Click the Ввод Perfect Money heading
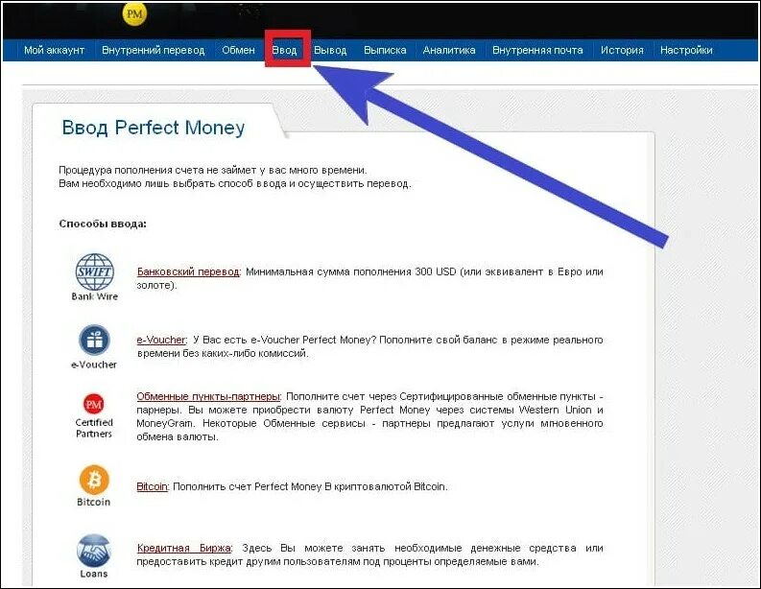Image resolution: width=761 pixels, height=589 pixels. 154,128
